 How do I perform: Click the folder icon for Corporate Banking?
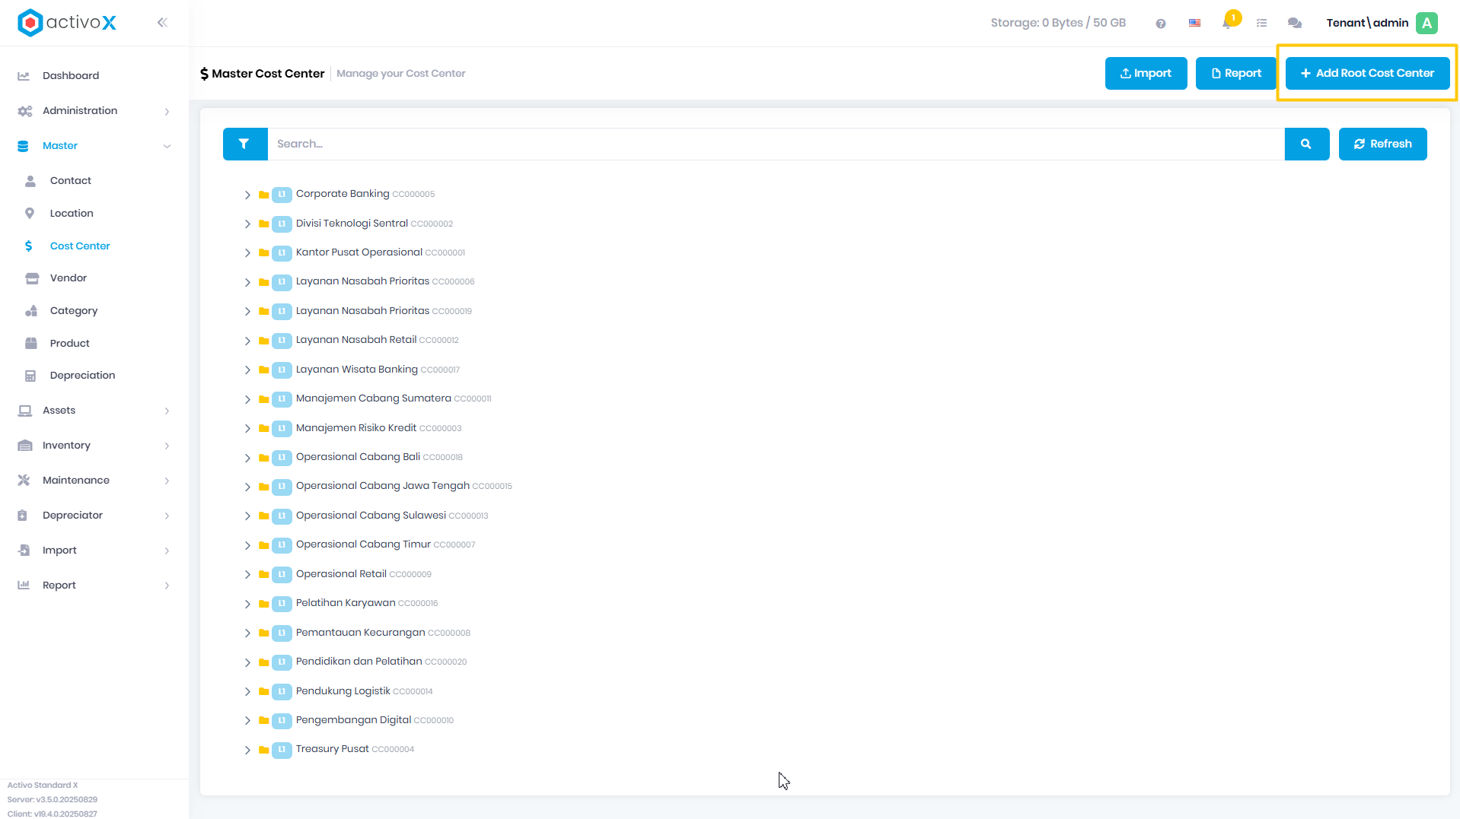pyautogui.click(x=263, y=195)
